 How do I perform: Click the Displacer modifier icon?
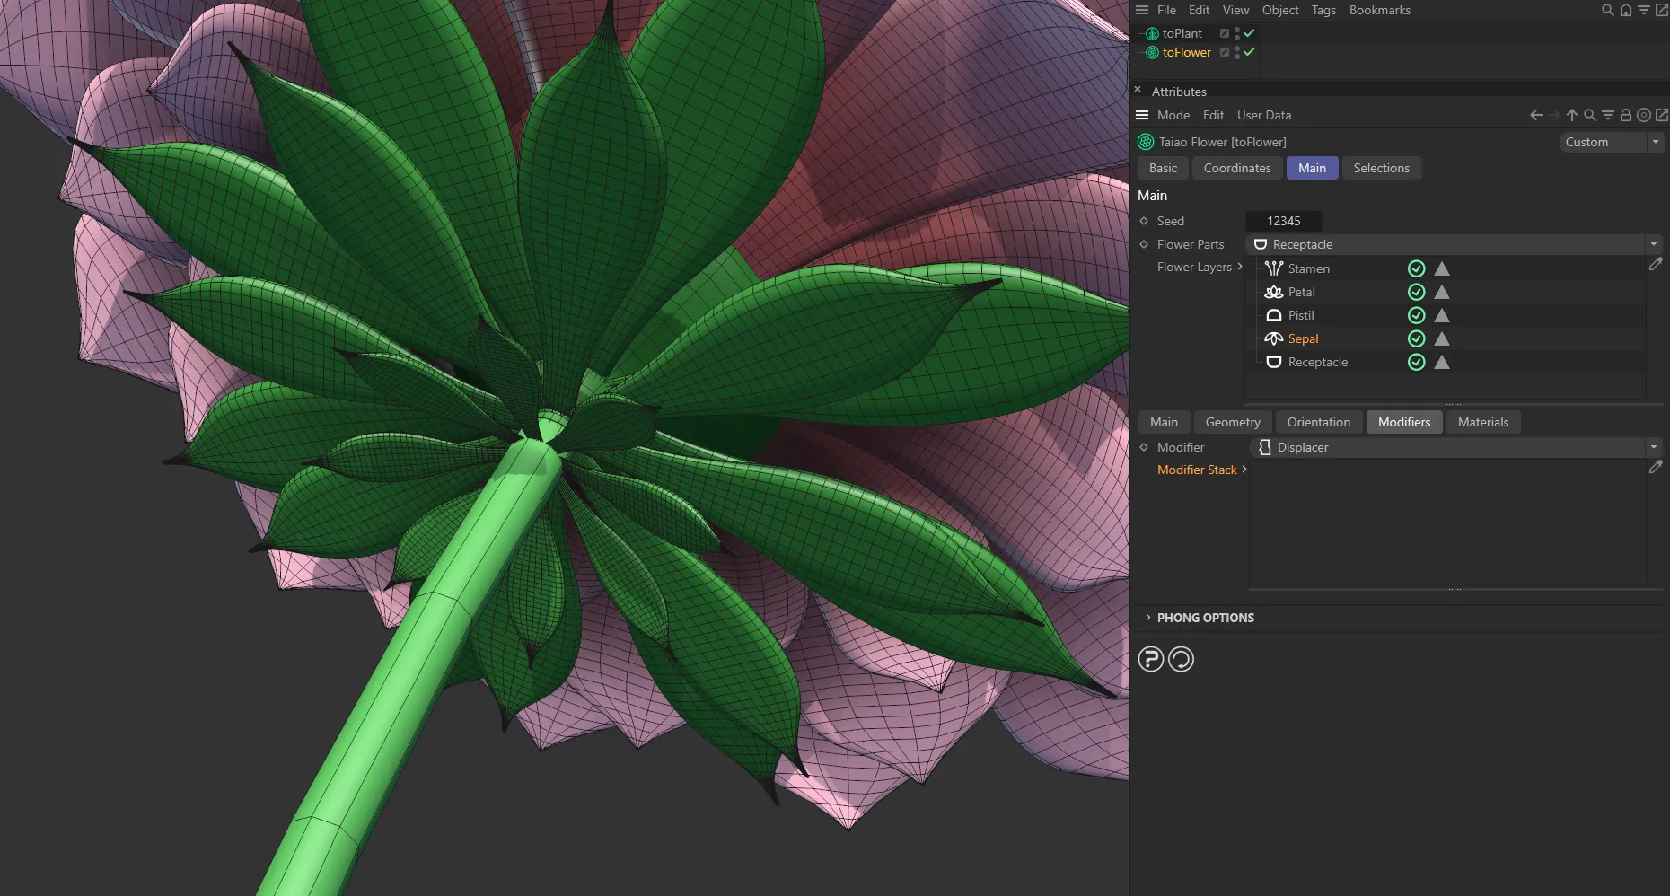coord(1265,447)
